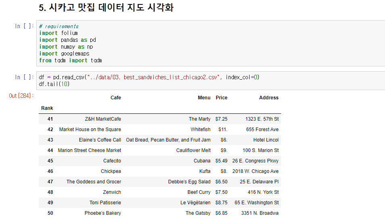Click address '26 E. Congress Pkwy'
Viewport: 385px width, 222px height.
255,161
